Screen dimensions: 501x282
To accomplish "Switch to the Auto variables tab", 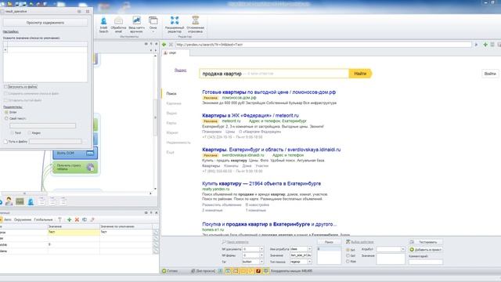I will pyautogui.click(x=8, y=219).
